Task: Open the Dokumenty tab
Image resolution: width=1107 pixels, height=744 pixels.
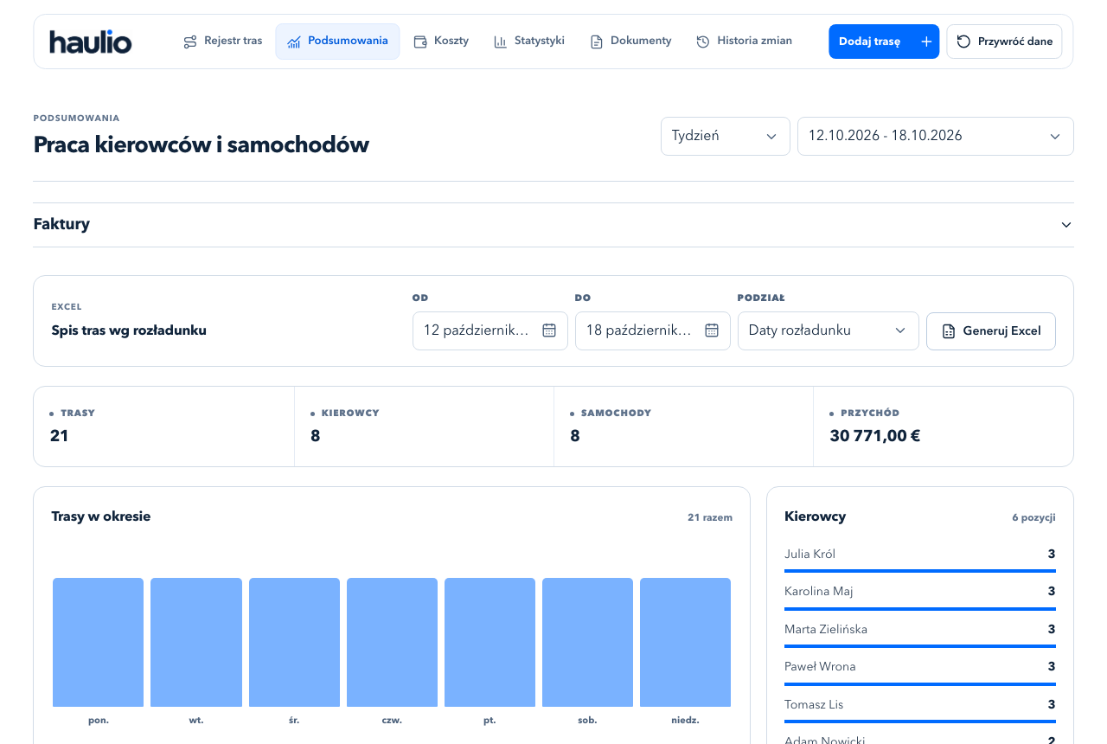Action: (x=630, y=42)
